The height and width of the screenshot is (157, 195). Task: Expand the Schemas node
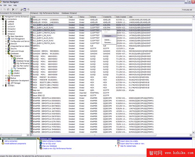[x=12, y=58]
